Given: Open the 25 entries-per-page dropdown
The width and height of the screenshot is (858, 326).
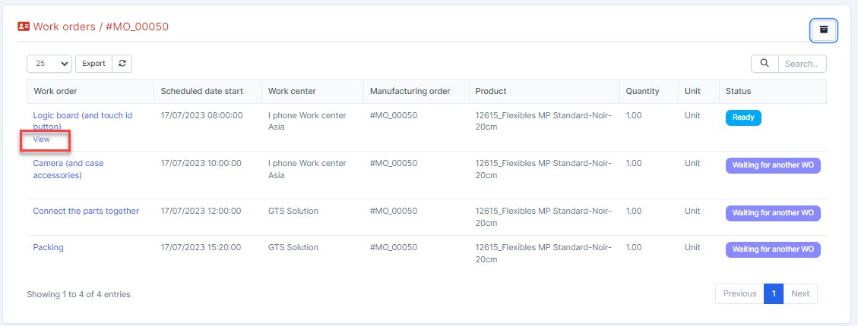Looking at the screenshot, I should [x=49, y=64].
